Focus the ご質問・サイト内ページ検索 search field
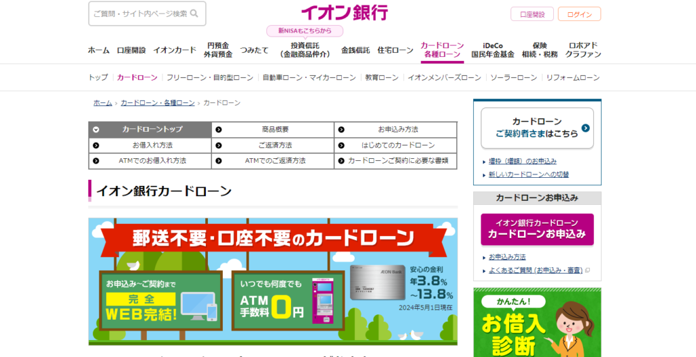696x357 pixels. pyautogui.click(x=147, y=14)
